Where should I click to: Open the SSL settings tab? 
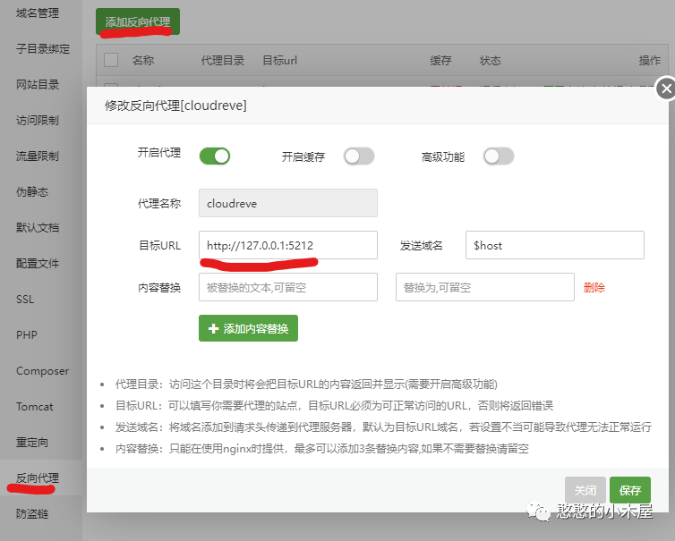coord(25,300)
